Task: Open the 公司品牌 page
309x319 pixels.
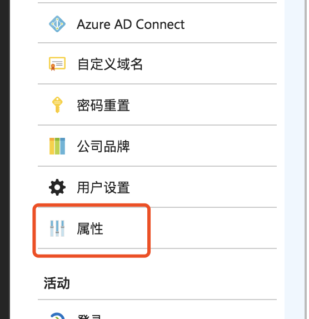Action: [157, 146]
